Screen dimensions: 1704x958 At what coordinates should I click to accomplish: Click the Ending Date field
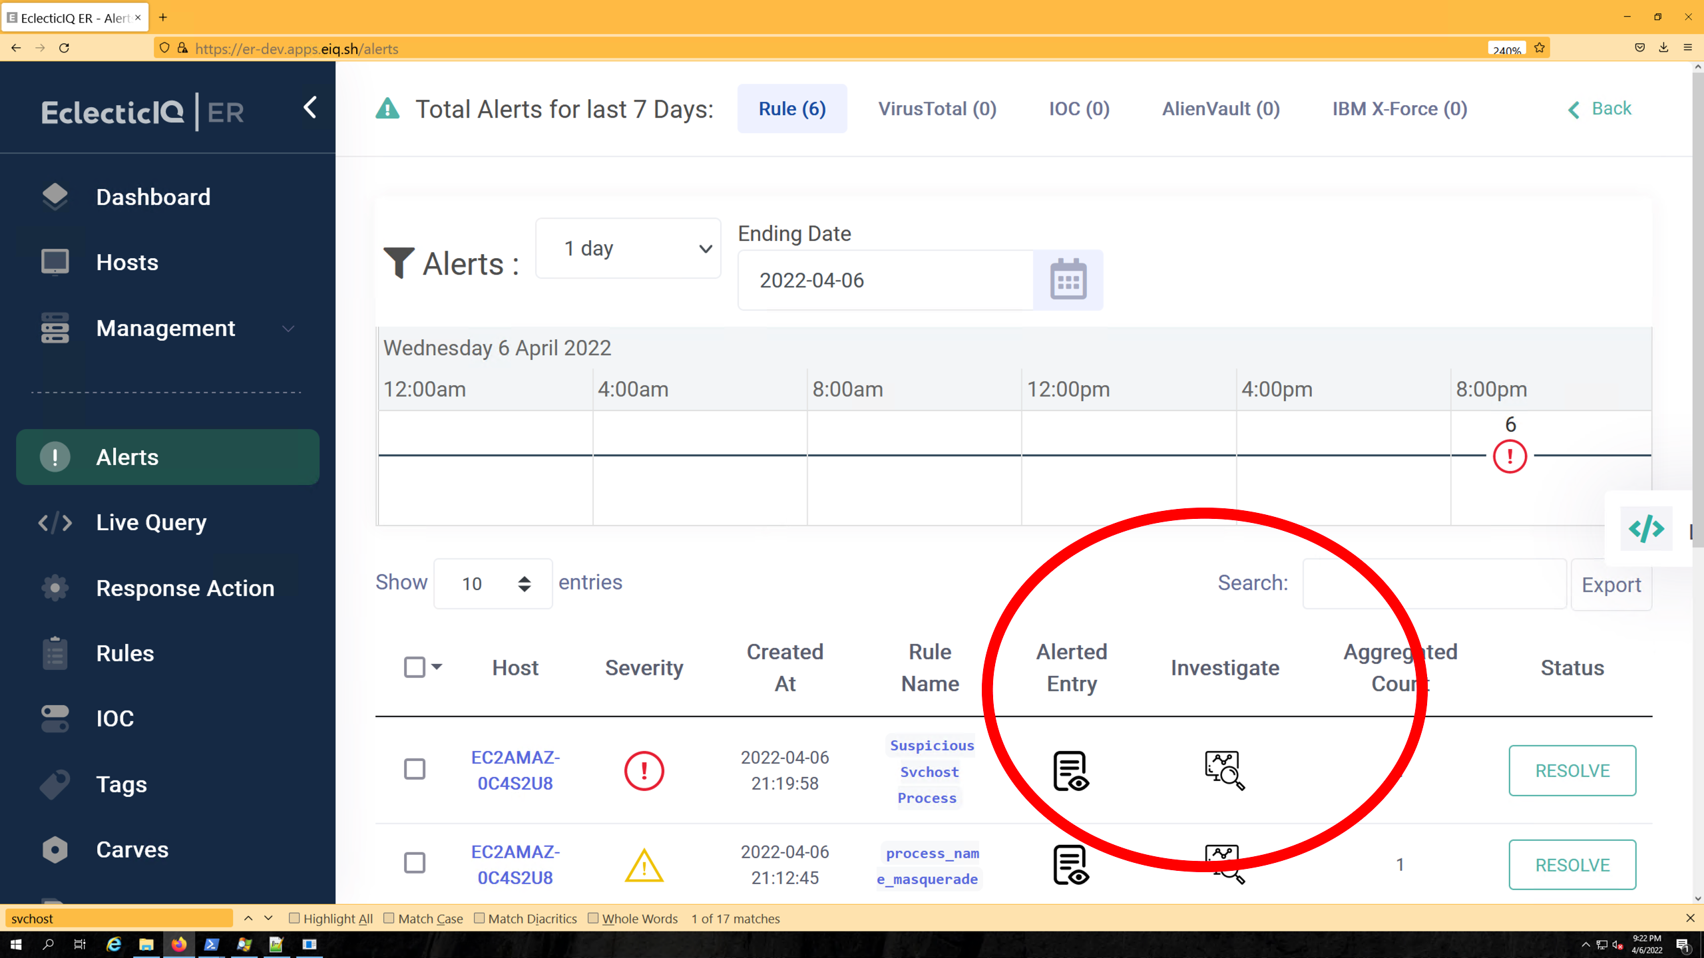tap(886, 280)
